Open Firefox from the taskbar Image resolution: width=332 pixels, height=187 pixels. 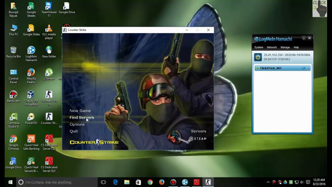pos(162,182)
